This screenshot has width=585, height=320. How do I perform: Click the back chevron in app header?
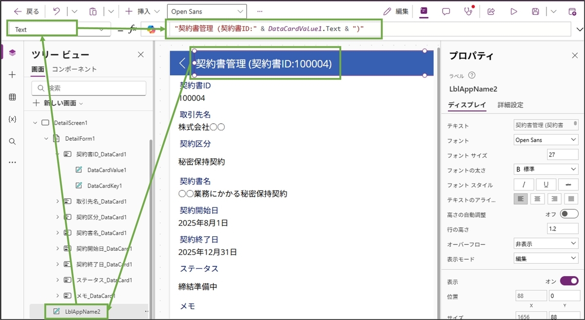(x=182, y=63)
